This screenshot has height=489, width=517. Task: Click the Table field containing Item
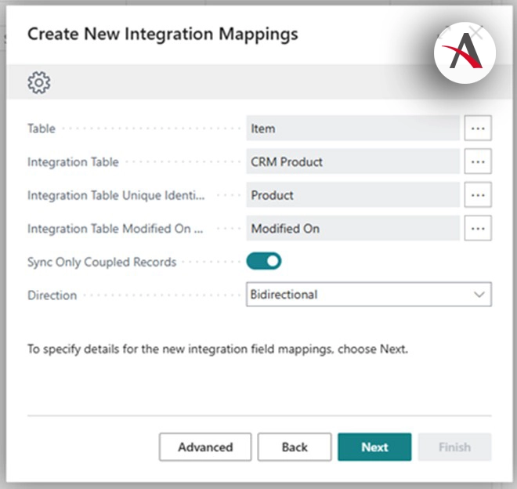click(352, 129)
